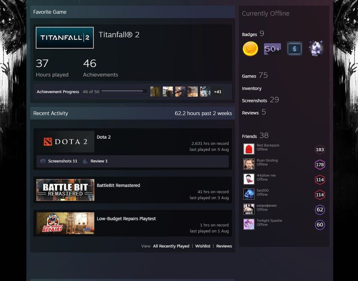The width and height of the screenshot is (358, 281).
Task: Click level 114 badge of fan000
Action: (x=320, y=195)
